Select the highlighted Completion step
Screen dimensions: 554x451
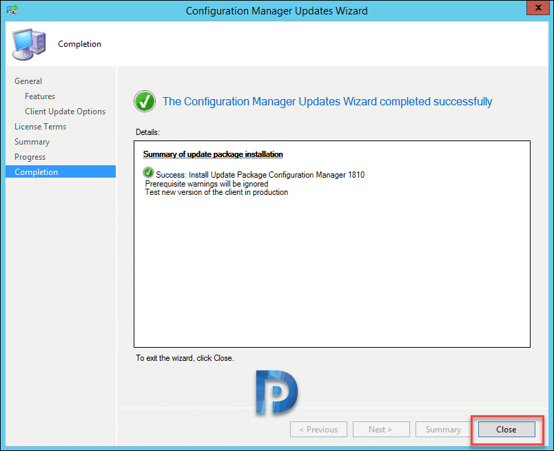[61, 171]
